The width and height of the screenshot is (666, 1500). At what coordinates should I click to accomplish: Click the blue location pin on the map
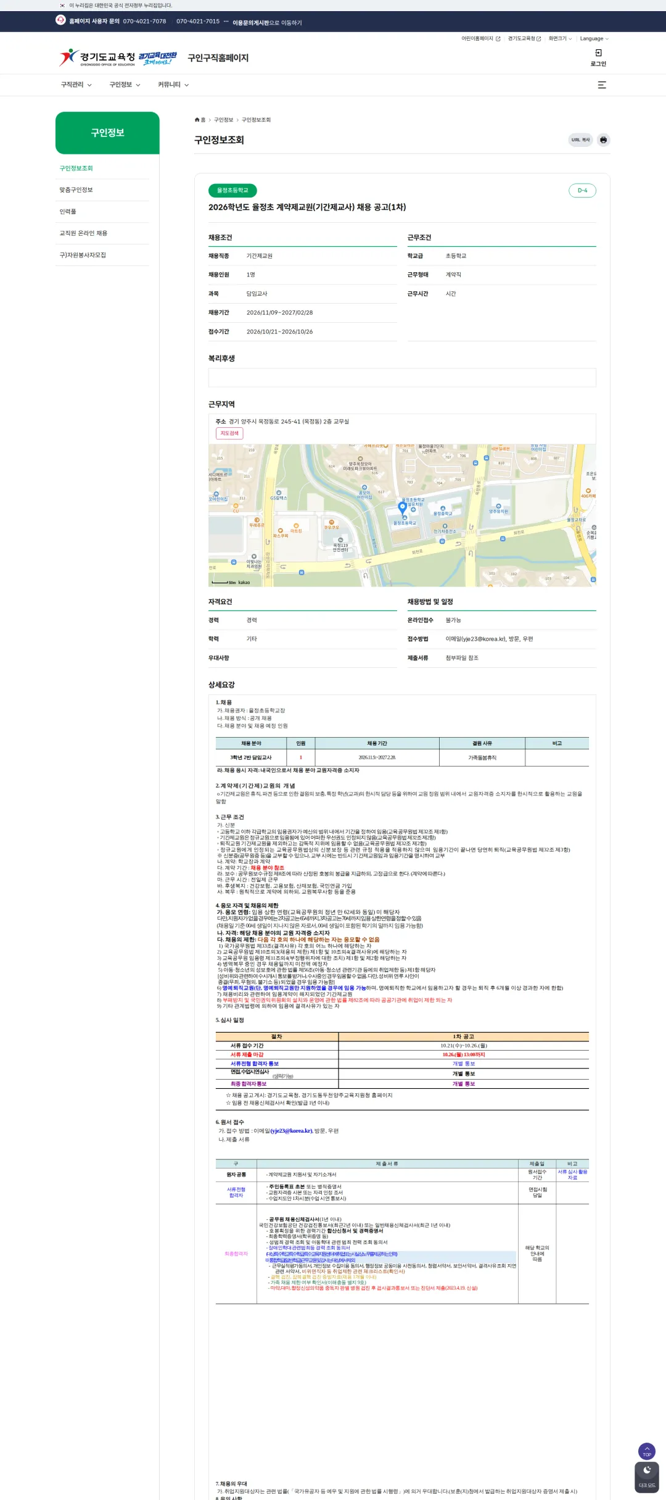tap(403, 507)
